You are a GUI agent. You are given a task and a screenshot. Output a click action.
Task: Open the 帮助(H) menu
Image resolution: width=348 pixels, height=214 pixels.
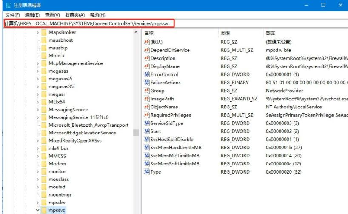[97, 15]
